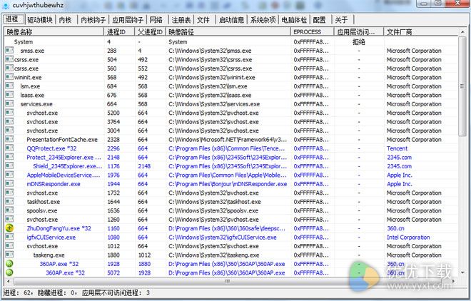Sort by the 映像名称 column header
This screenshot has height=301, width=471.
(54, 31)
